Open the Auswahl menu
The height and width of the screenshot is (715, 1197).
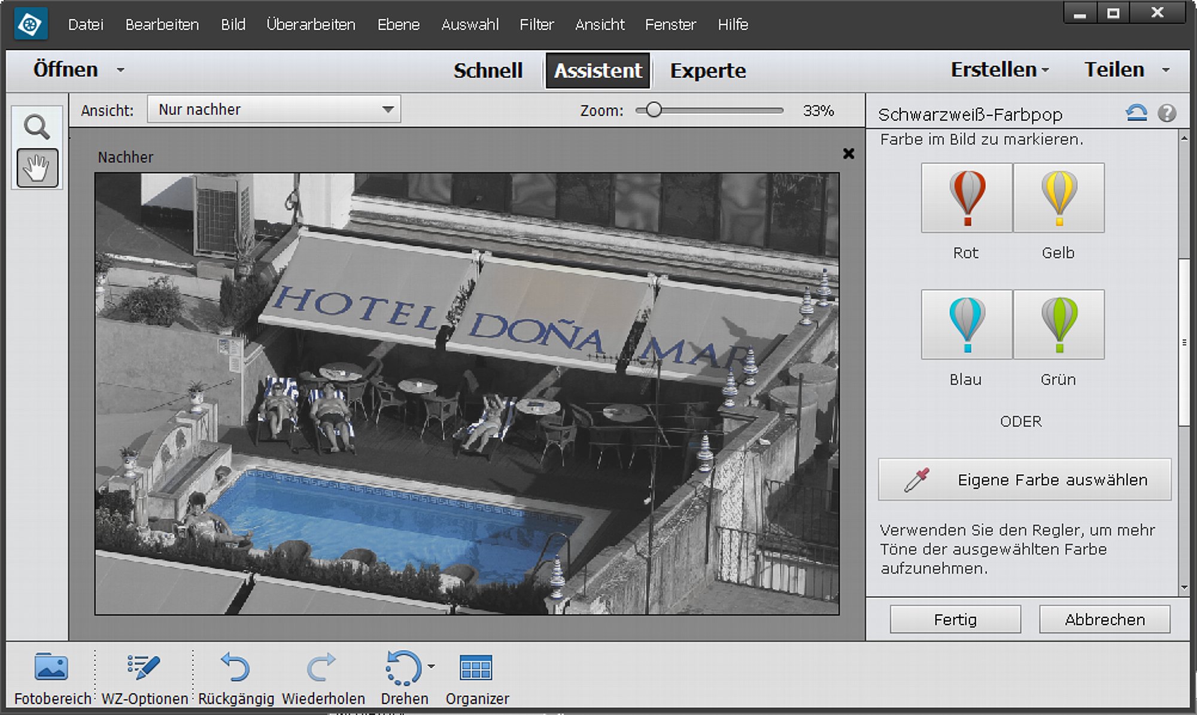470,25
